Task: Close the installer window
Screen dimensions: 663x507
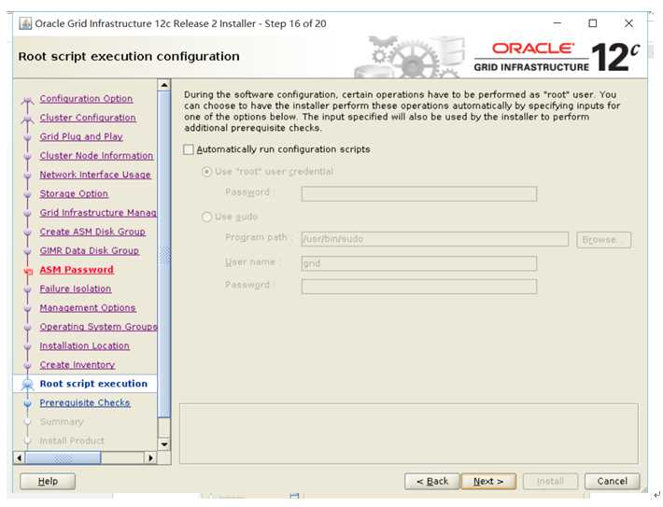Action: coord(628,23)
